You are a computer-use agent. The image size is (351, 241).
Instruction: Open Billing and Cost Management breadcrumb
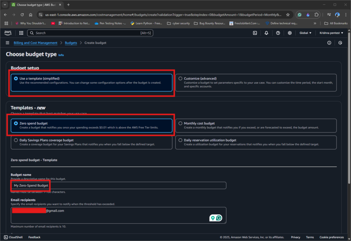(35, 43)
